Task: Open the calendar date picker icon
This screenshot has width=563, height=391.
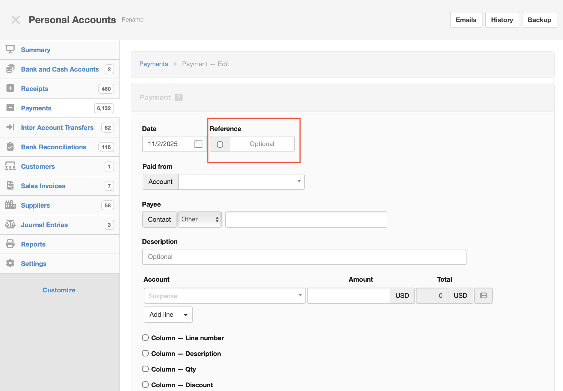Action: [198, 144]
